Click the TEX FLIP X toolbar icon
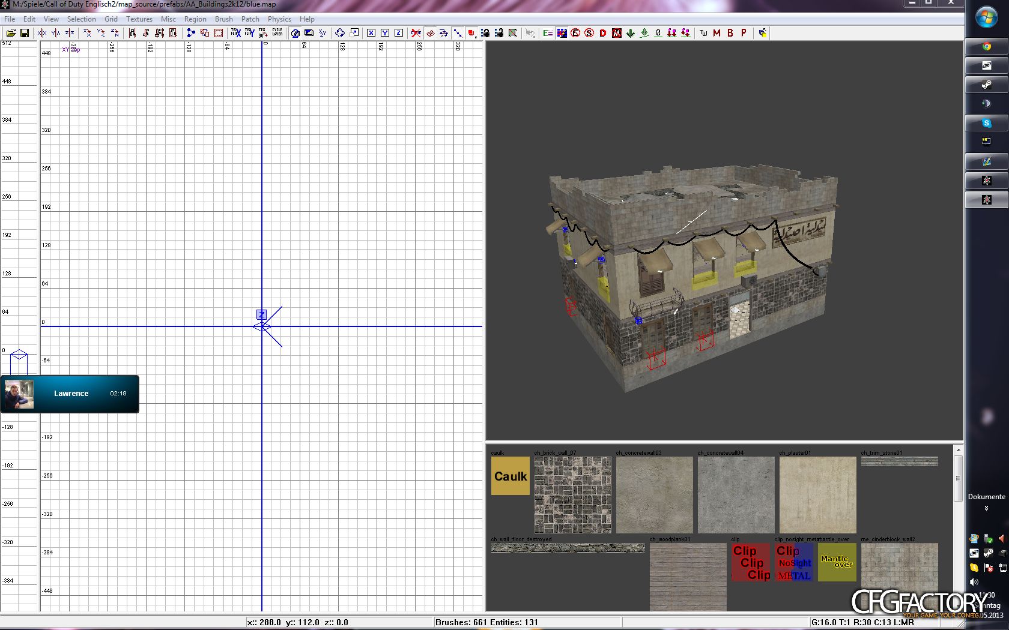 236,33
